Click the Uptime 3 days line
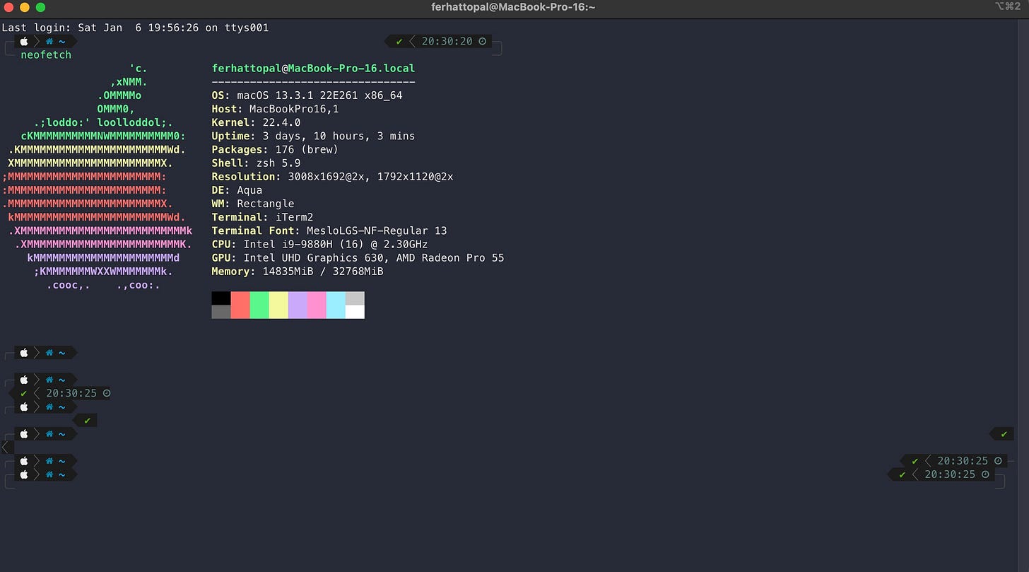Image resolution: width=1029 pixels, height=572 pixels. point(314,136)
